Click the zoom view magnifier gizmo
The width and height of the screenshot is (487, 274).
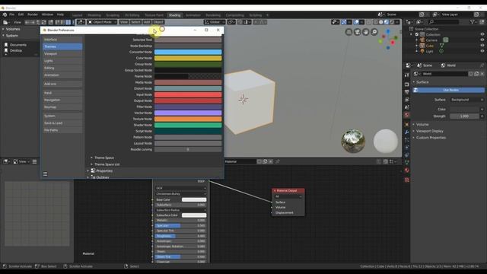[x=374, y=32]
